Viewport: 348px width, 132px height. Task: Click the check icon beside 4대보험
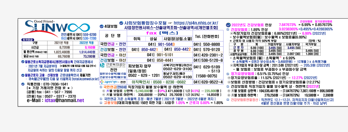coord(101,26)
